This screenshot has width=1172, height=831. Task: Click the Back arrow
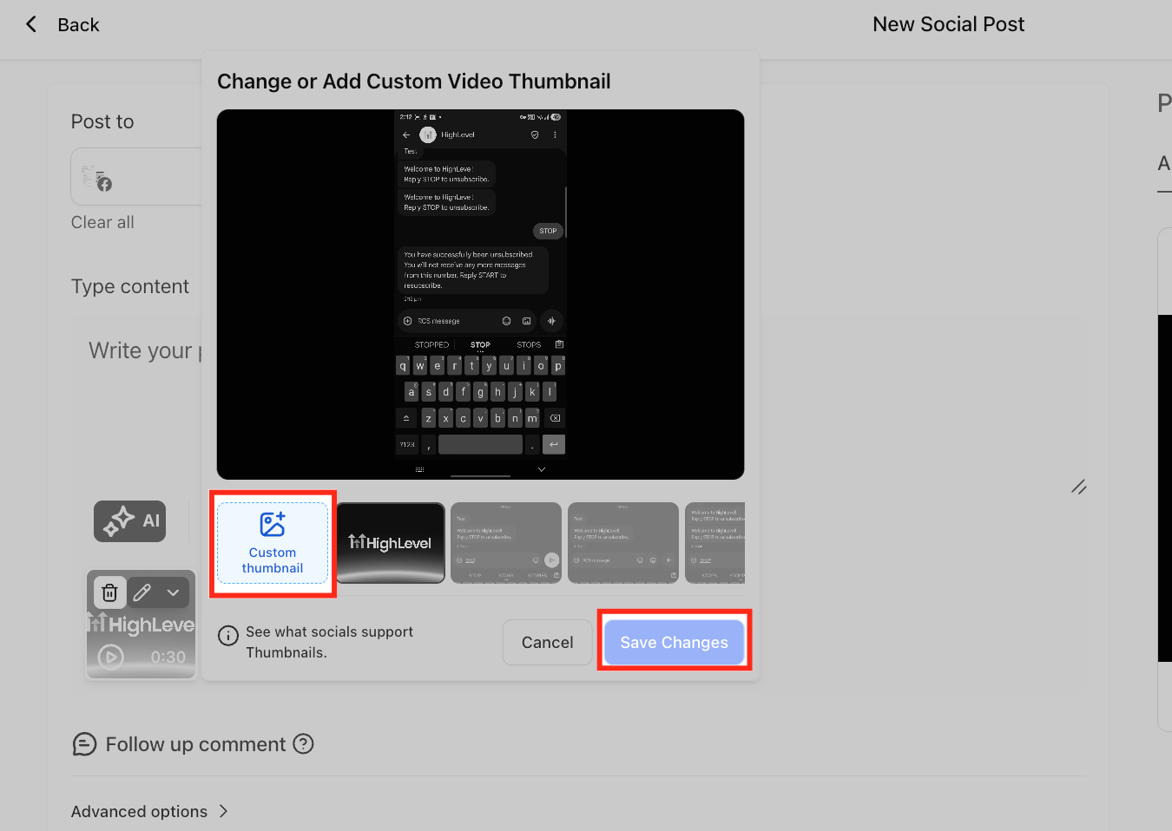[30, 23]
